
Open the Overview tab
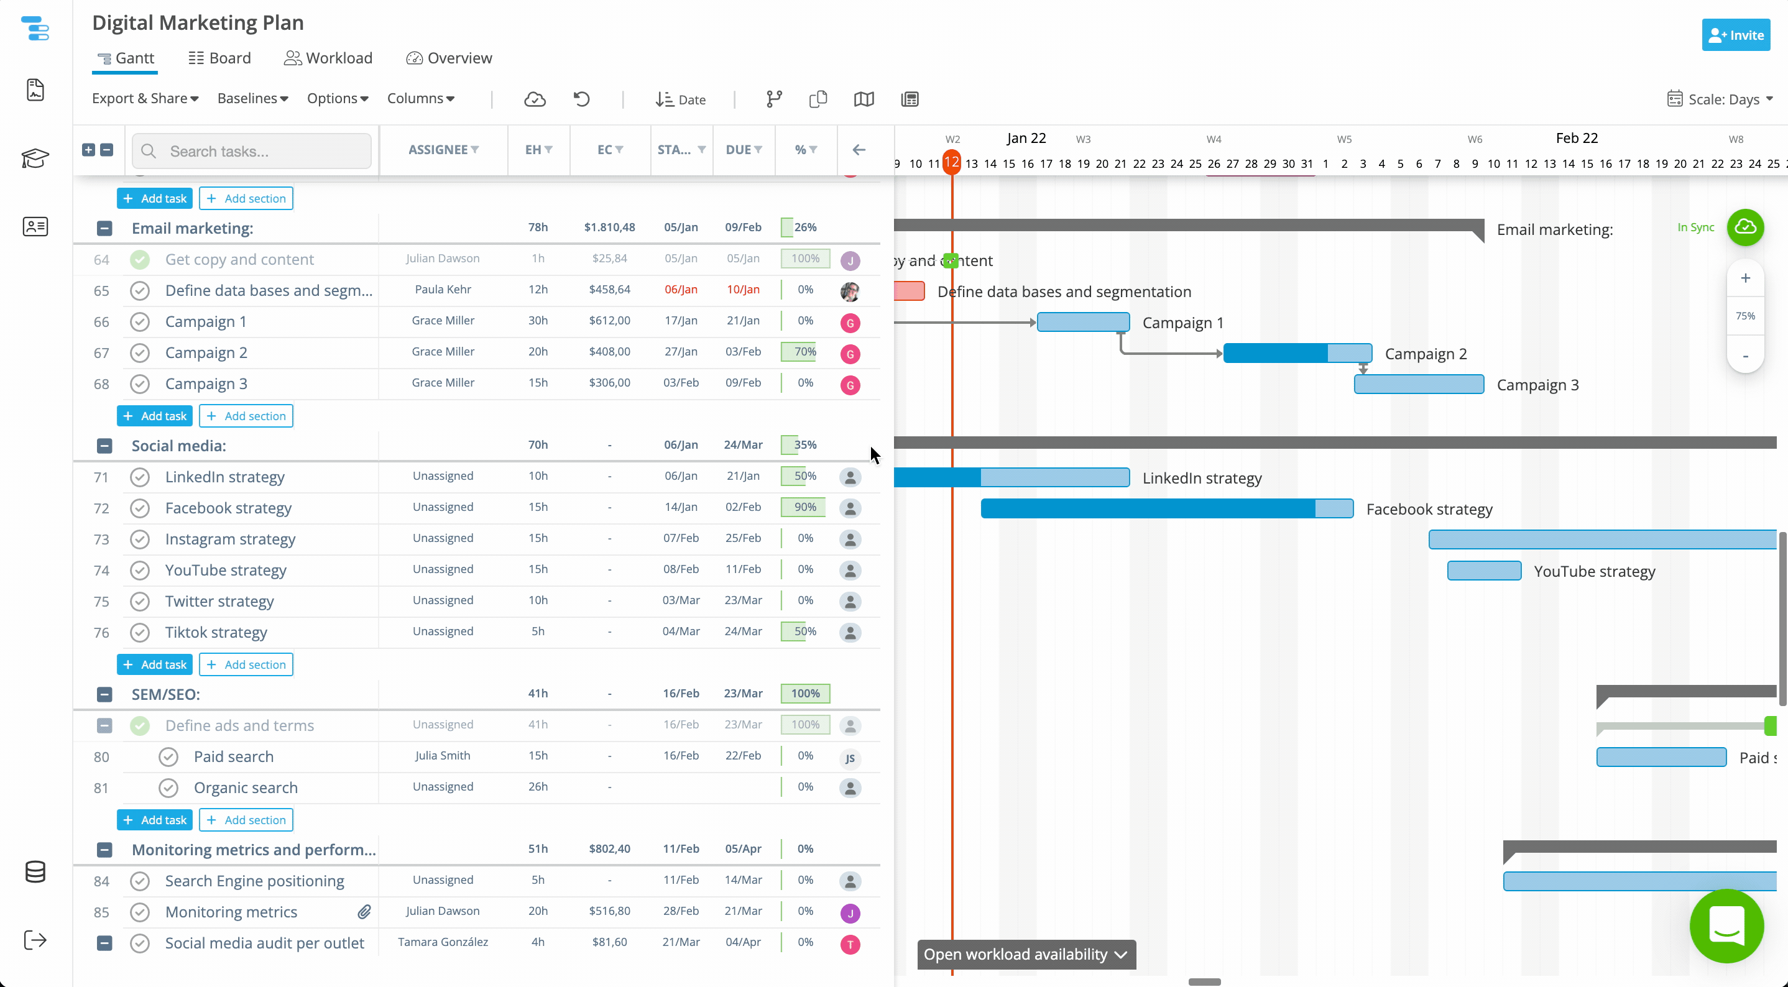449,58
